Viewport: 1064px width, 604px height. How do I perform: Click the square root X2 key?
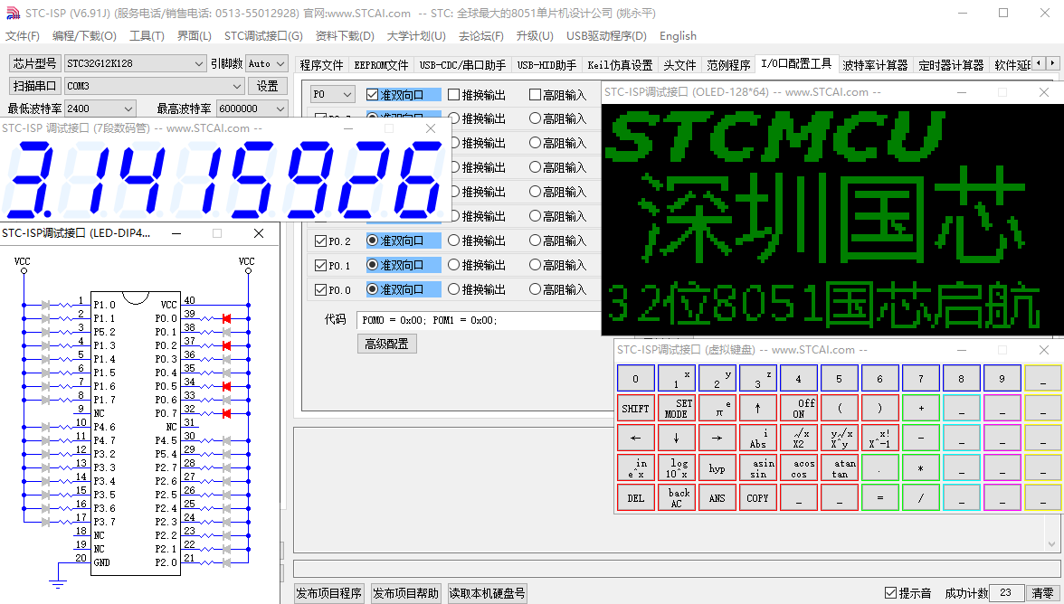click(799, 438)
